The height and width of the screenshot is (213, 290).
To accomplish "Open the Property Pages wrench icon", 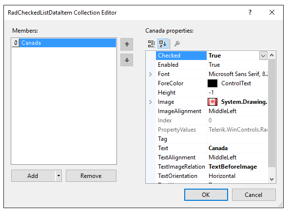I will coord(177,44).
